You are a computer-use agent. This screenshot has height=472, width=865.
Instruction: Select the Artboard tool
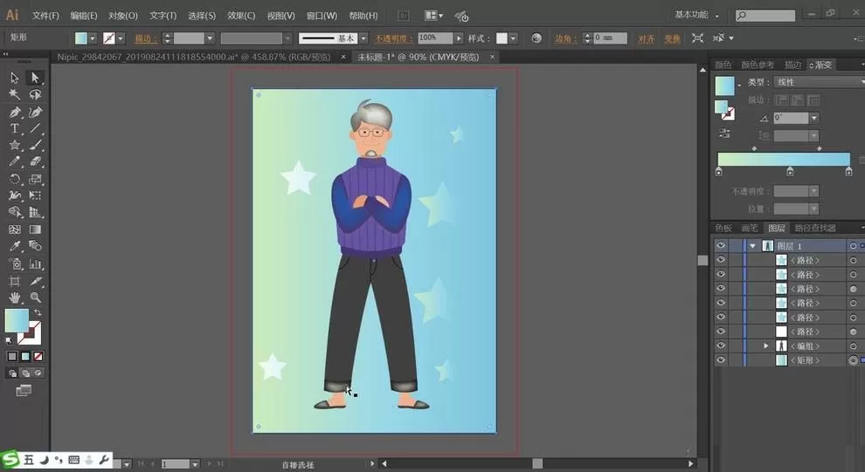pos(15,282)
